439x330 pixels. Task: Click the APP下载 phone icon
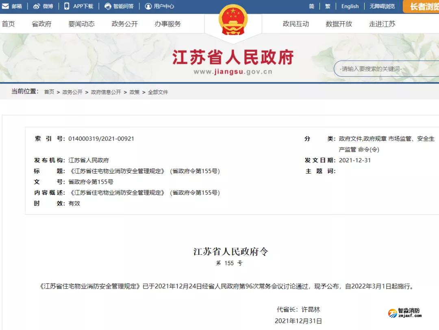coord(67,6)
